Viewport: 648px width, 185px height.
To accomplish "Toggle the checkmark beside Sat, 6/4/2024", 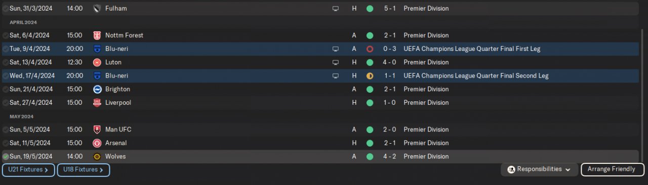I will [6, 35].
